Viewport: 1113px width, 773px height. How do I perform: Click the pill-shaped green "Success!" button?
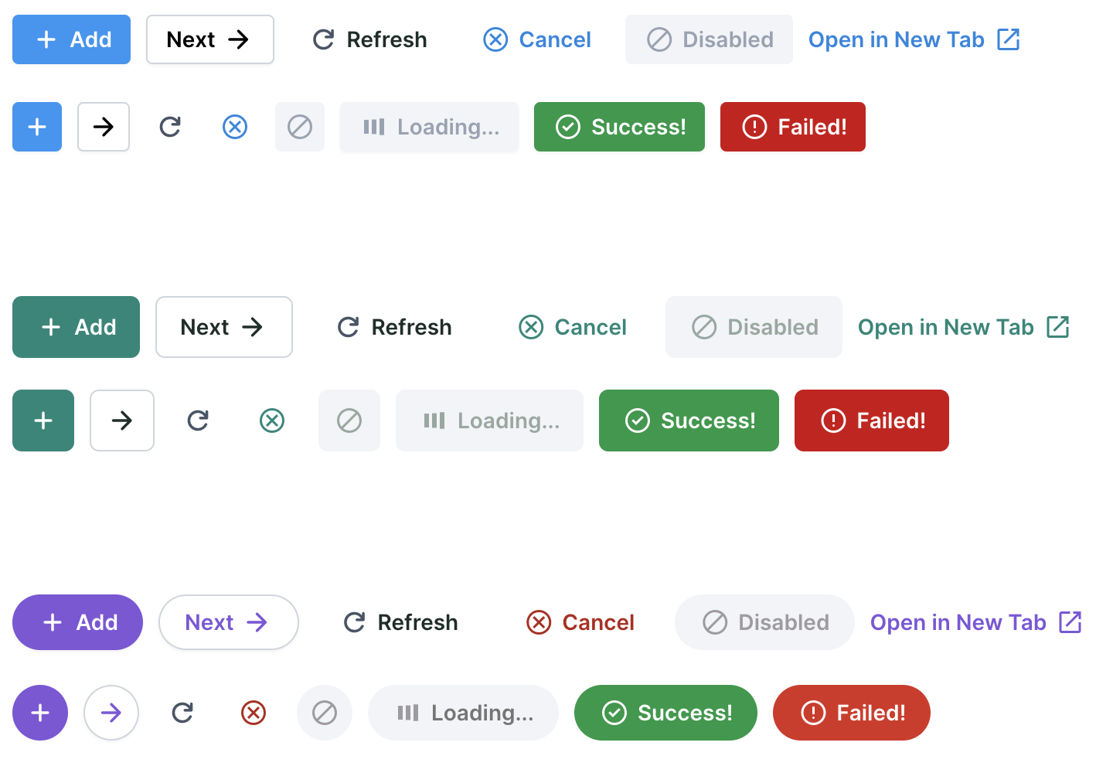point(665,713)
